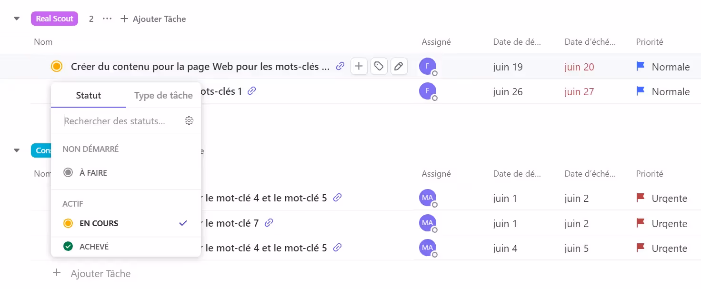The height and width of the screenshot is (289, 701).
Task: Select the EN COURS status
Action: (x=100, y=223)
